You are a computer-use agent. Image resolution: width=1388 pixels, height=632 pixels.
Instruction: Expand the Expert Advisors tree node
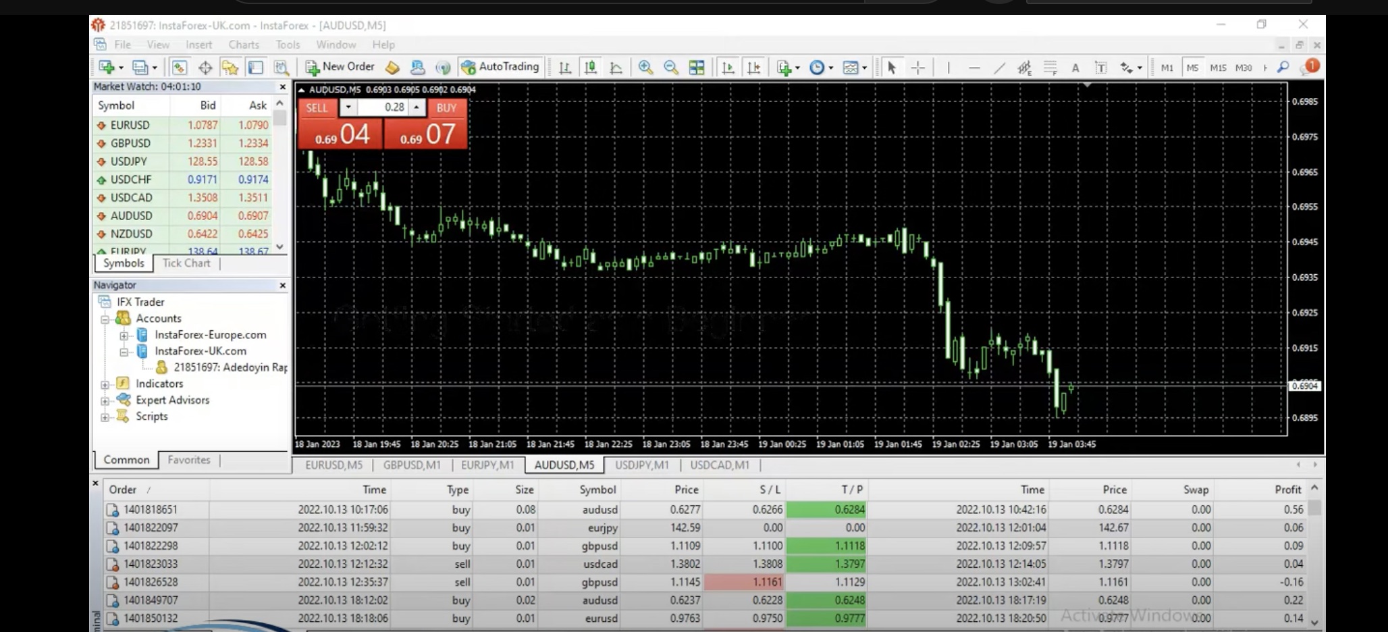pos(105,400)
